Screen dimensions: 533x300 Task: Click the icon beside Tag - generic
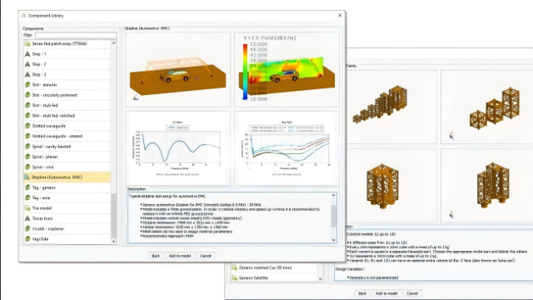pos(27,187)
